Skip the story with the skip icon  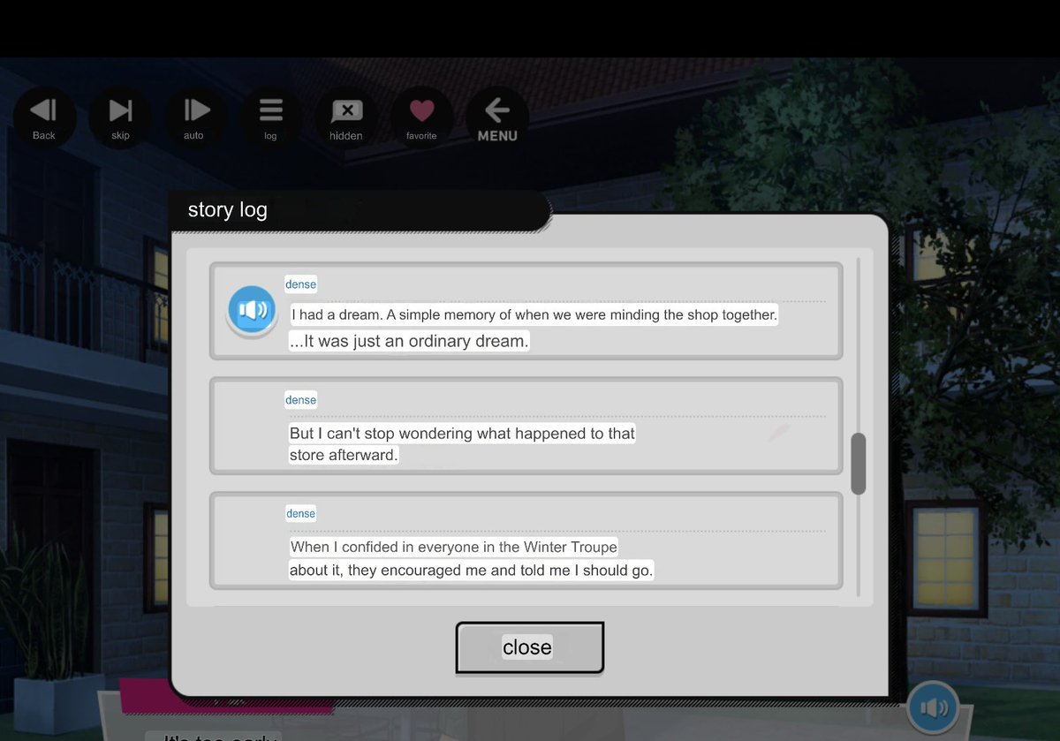(x=120, y=117)
